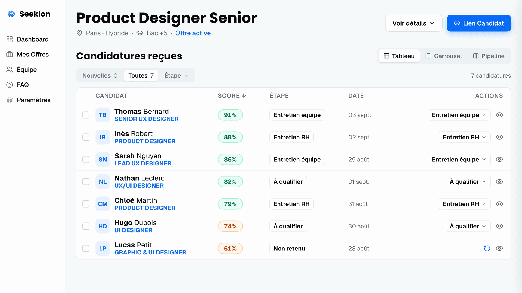Image resolution: width=522 pixels, height=293 pixels.
Task: Click the Seeklon logo icon
Action: 11,14
